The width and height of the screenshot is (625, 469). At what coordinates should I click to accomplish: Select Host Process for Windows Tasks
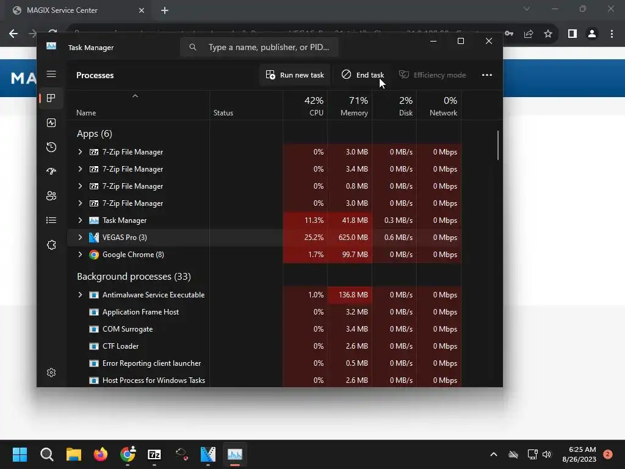coord(264,380)
